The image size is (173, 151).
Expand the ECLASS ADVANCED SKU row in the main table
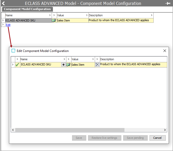pyautogui.click(x=3, y=20)
